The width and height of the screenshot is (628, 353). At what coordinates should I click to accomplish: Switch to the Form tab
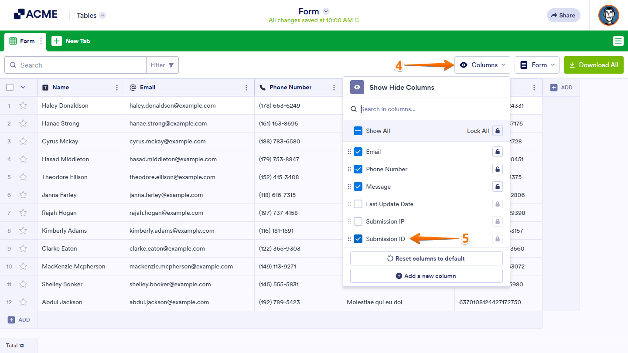(x=23, y=41)
